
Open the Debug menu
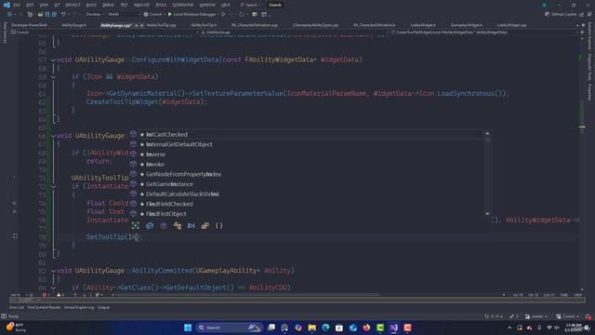click(108, 5)
